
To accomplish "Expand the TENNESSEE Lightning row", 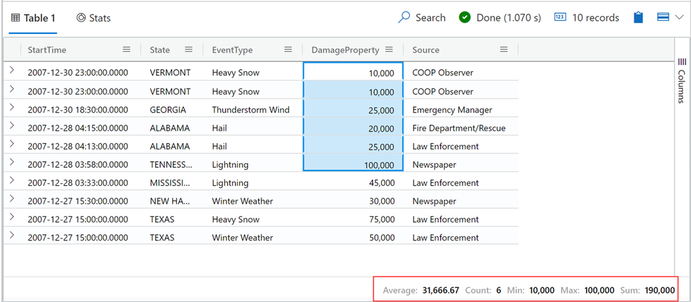I will (x=12, y=162).
